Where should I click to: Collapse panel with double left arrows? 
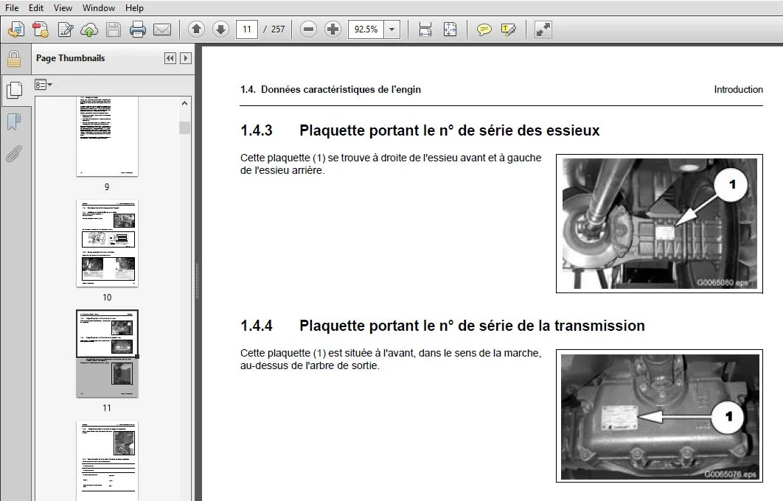click(170, 58)
